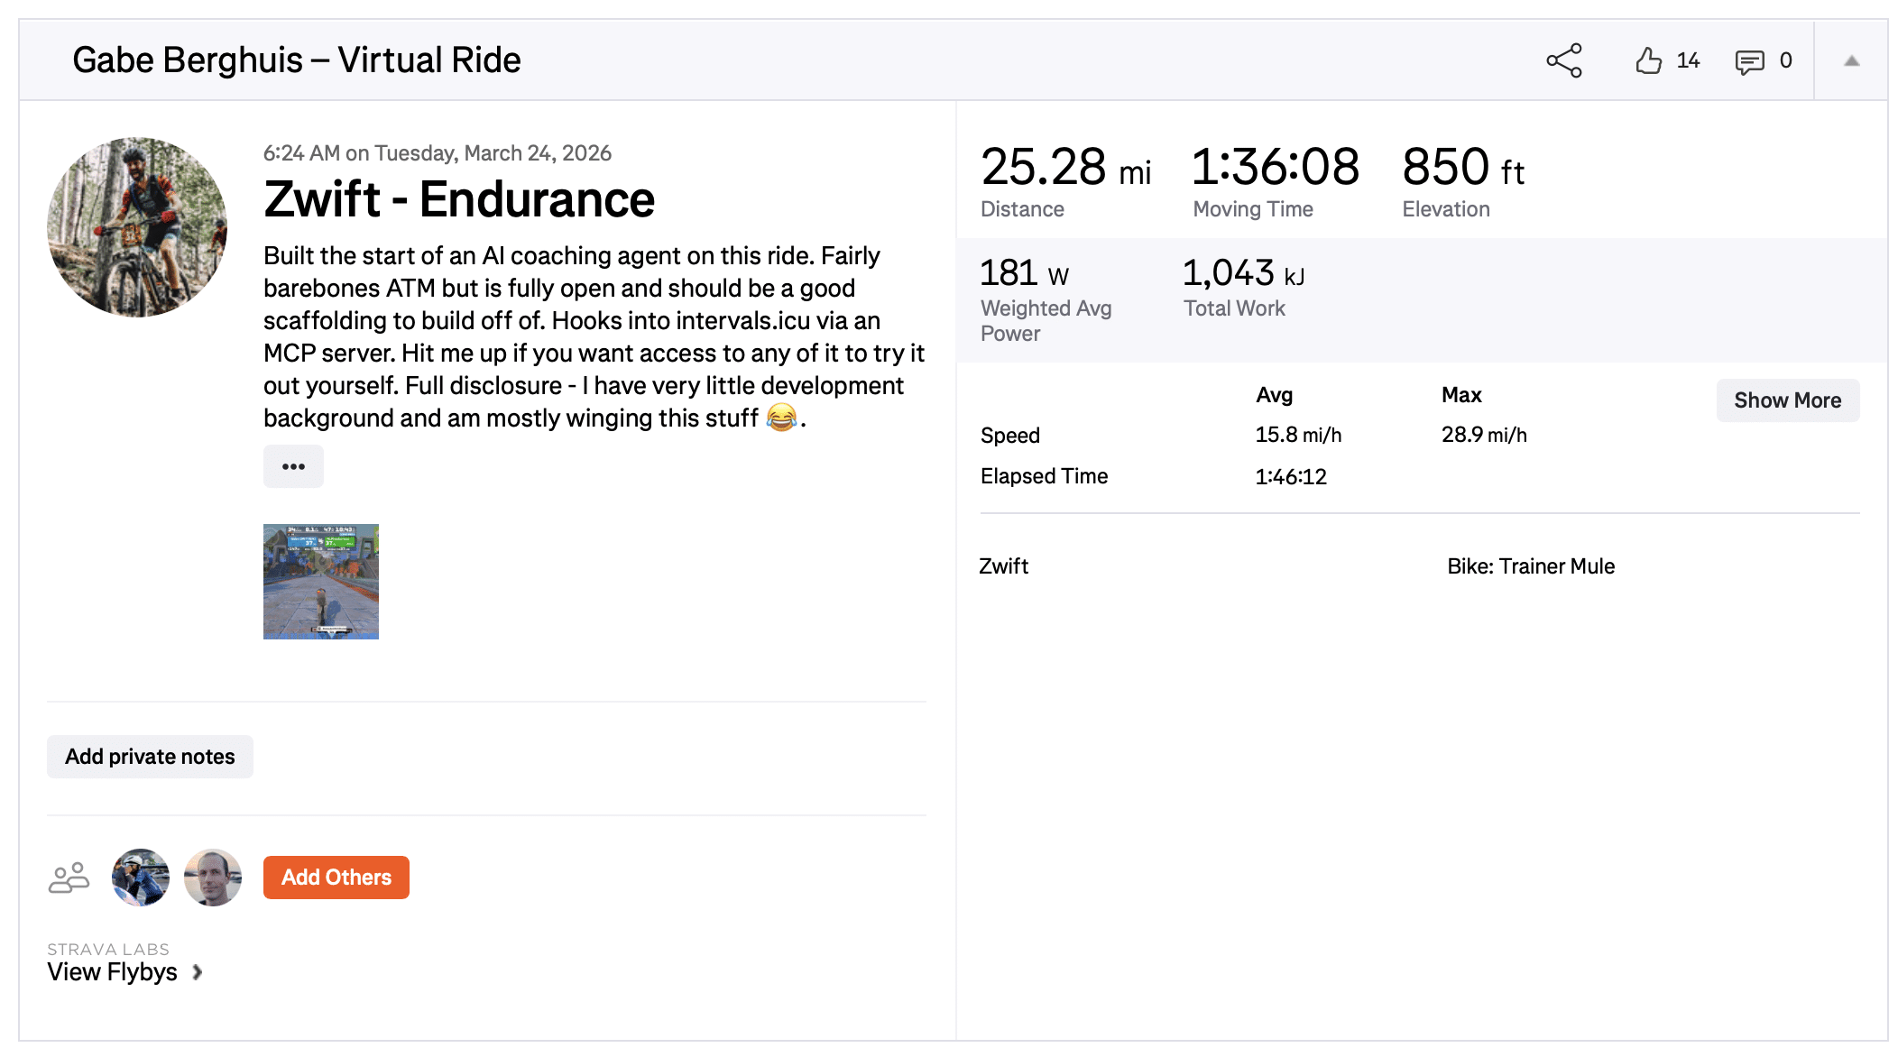Select the Zwift - Endurance activity title

[x=459, y=199]
